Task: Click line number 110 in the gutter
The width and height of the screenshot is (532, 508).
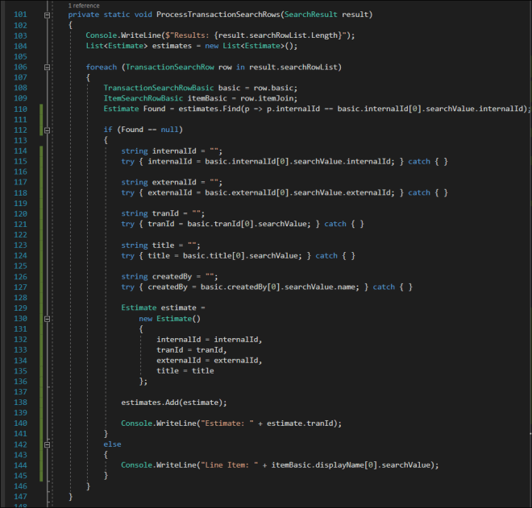Action: [21, 109]
